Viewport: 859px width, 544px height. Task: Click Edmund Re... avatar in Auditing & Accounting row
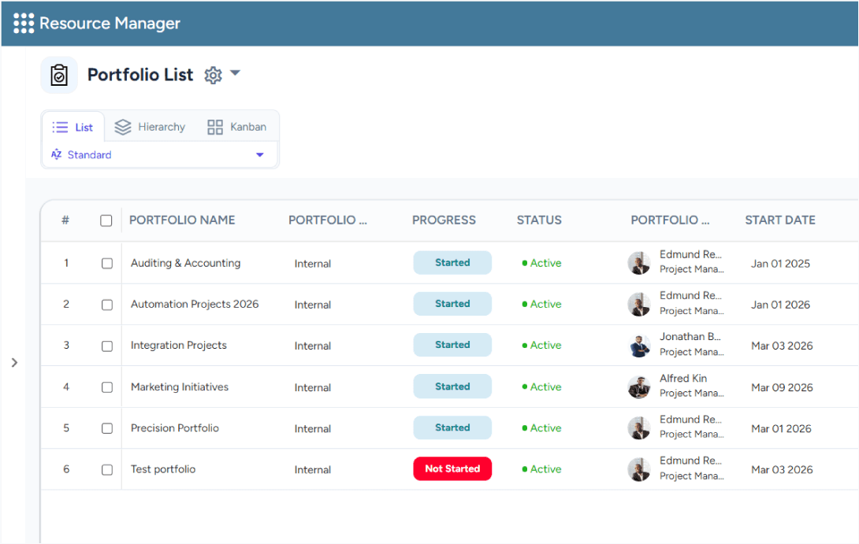click(639, 263)
